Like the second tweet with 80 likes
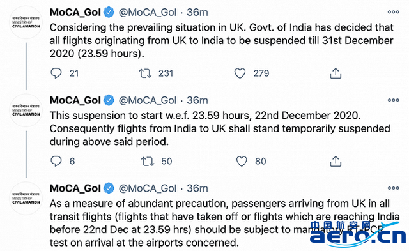The width and height of the screenshot is (409, 251). click(x=242, y=161)
